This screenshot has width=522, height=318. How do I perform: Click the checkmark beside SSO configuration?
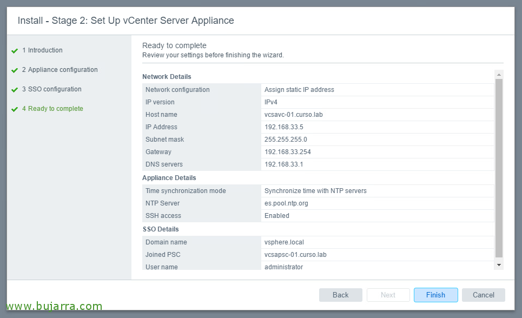(x=14, y=90)
